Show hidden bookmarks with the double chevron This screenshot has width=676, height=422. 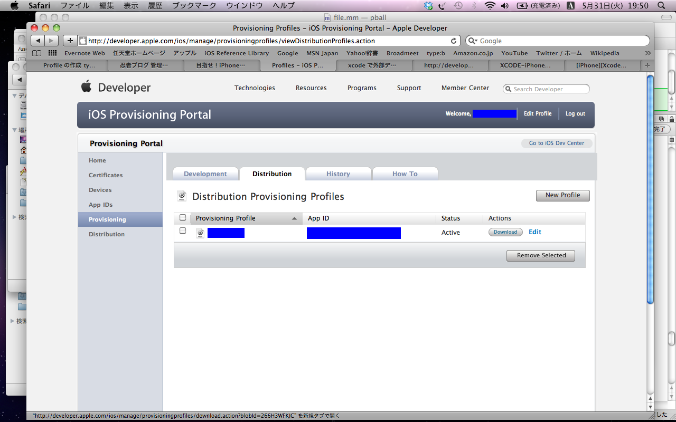pos(647,53)
